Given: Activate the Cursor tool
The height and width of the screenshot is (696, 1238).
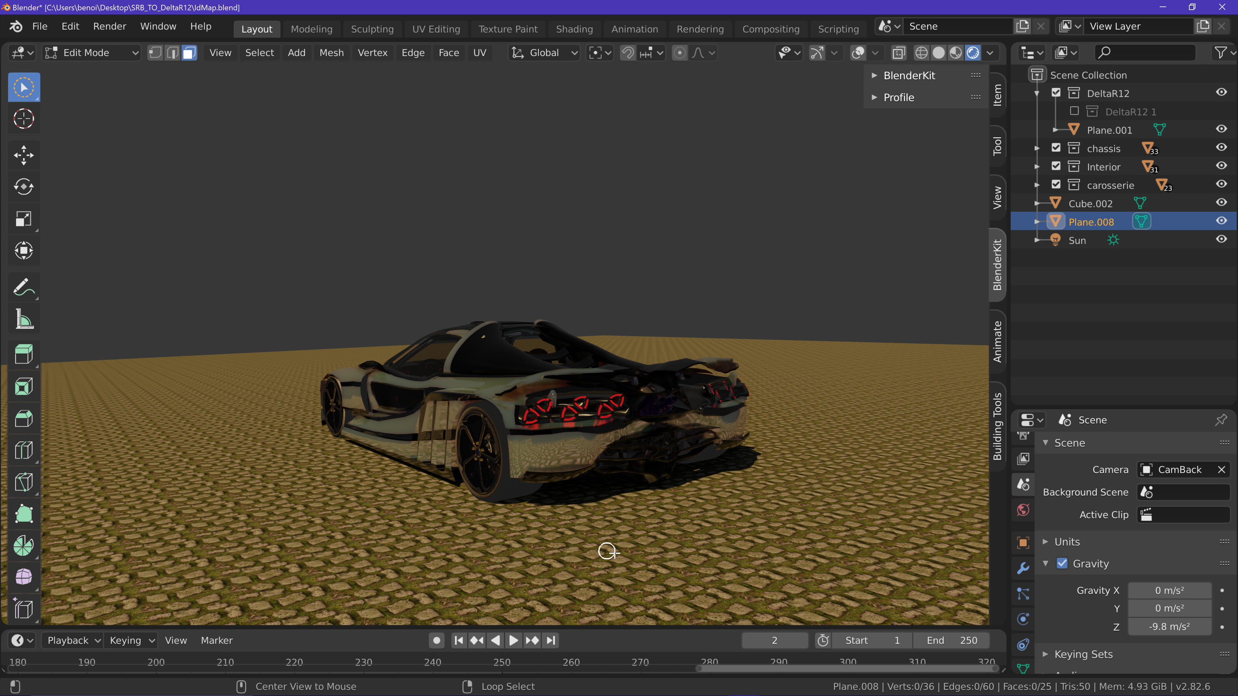Looking at the screenshot, I should [24, 119].
